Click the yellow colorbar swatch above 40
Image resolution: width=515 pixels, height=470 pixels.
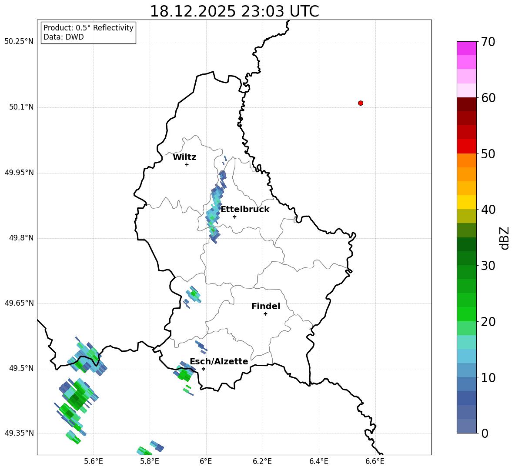466,202
